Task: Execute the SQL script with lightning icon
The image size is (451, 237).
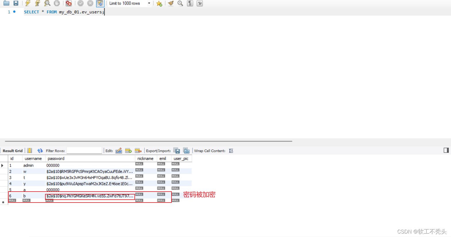Action: (x=28, y=3)
